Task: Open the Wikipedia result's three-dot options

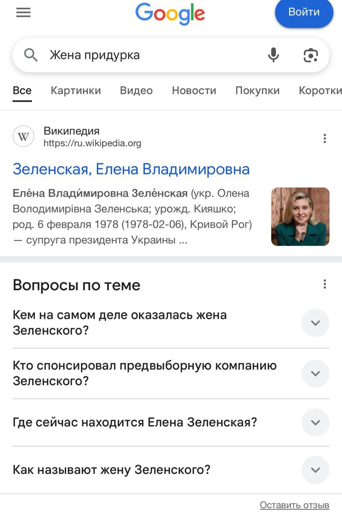Action: [324, 139]
